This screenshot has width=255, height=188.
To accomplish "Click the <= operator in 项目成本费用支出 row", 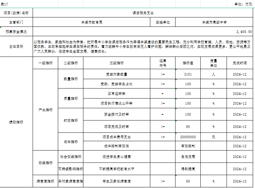I will point(163,137).
